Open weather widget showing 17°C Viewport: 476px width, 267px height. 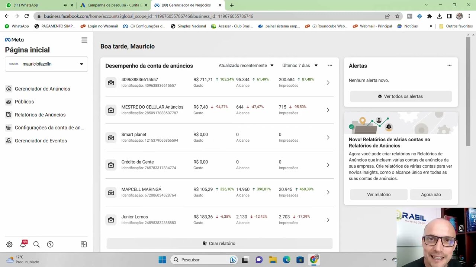tap(22, 259)
